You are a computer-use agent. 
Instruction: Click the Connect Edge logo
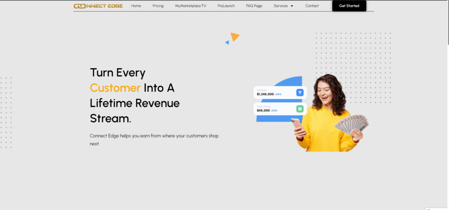click(98, 6)
